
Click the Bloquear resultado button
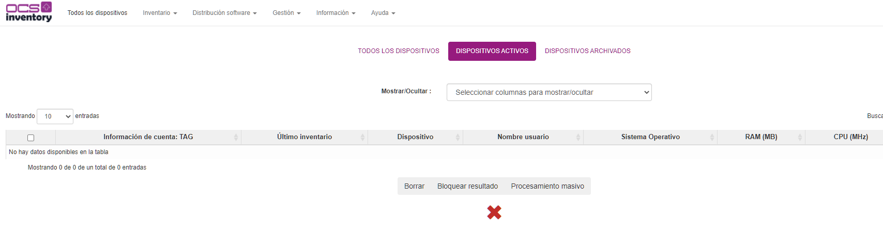tap(468, 186)
